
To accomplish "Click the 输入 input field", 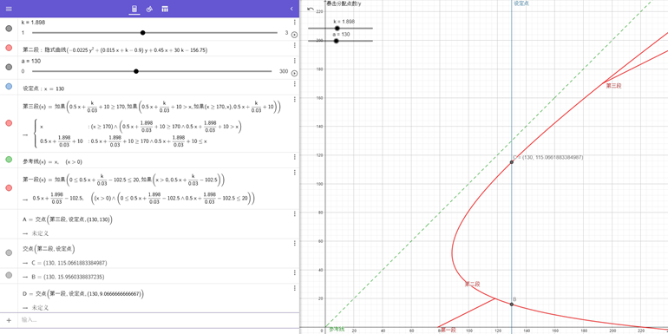I will (159, 319).
